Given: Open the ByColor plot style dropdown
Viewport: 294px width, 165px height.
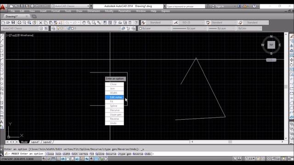Looking at the screenshot, I should 249,28.
